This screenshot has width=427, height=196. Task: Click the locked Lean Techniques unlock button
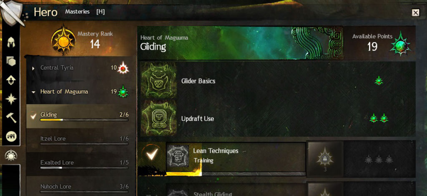[325, 159]
